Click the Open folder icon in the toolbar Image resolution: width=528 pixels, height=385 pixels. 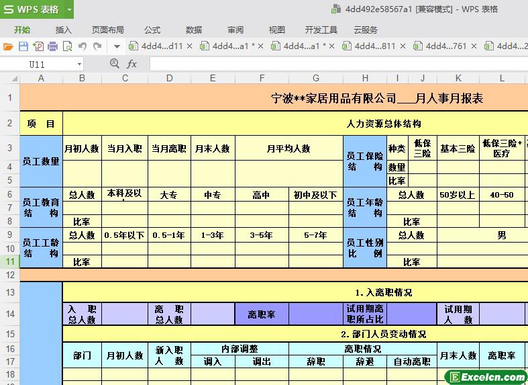8,46
